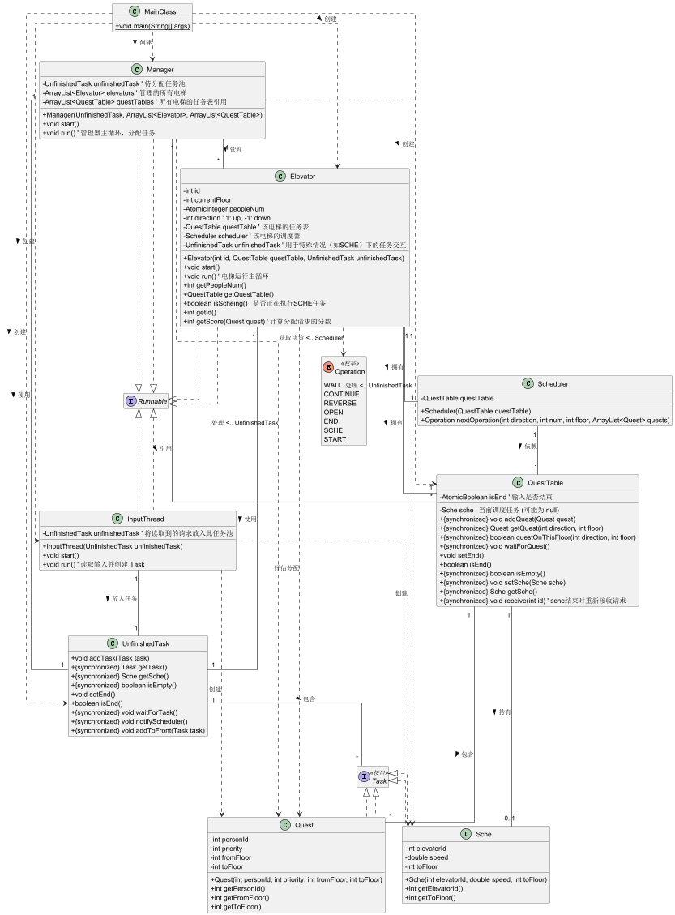Select the +Sche(int elevatorId, double speed...) constructor
Viewport: 675px width, 915px height.
click(476, 879)
